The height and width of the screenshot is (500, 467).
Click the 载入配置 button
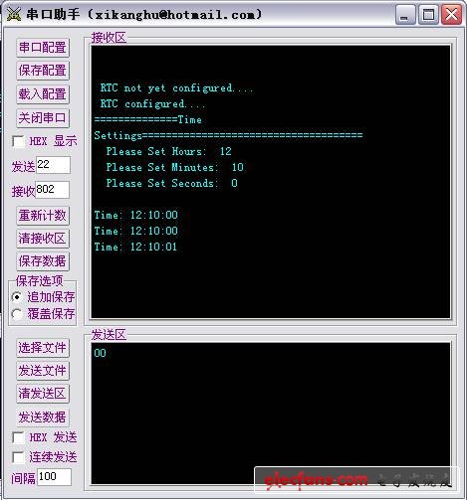(43, 94)
